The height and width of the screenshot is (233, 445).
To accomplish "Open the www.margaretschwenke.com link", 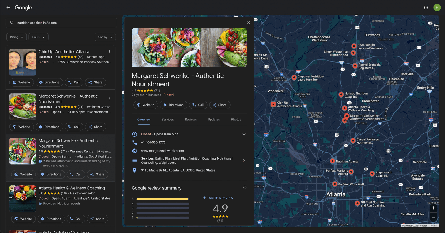I will (162, 151).
